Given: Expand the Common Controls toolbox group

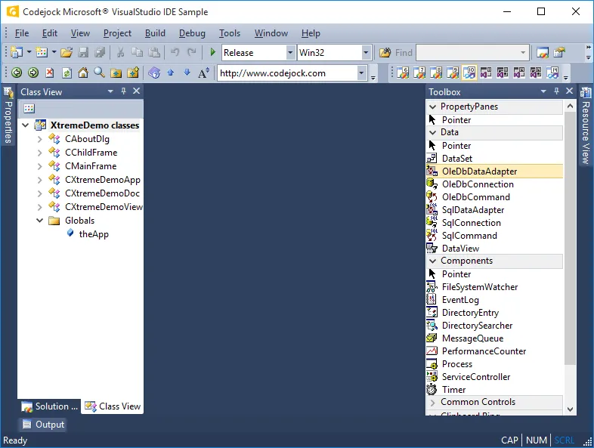Looking at the screenshot, I should point(432,402).
